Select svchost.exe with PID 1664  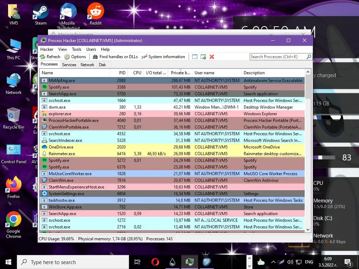tap(172, 101)
